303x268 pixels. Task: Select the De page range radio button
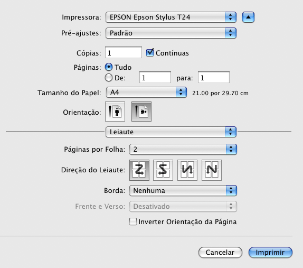point(109,78)
